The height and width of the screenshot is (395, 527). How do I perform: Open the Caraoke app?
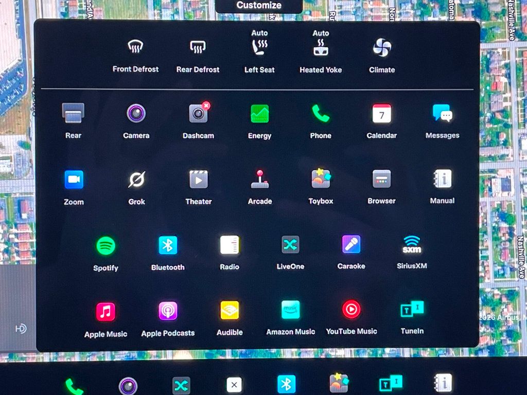(x=351, y=245)
